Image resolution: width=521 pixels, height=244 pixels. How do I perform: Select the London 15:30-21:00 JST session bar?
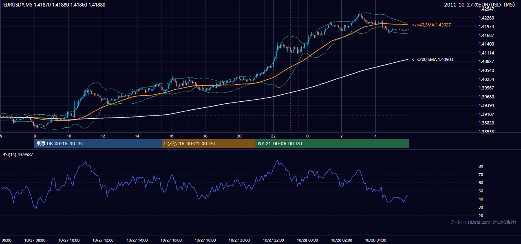coord(209,144)
